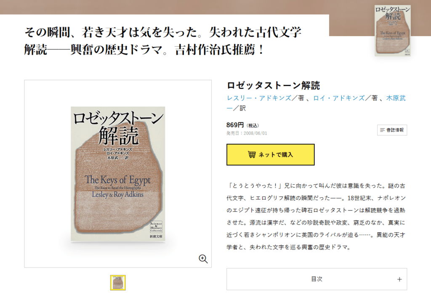Image resolution: width=431 pixels, height=297 pixels.
Task: Click the list icon beside 書誌情報
Action: (382, 130)
